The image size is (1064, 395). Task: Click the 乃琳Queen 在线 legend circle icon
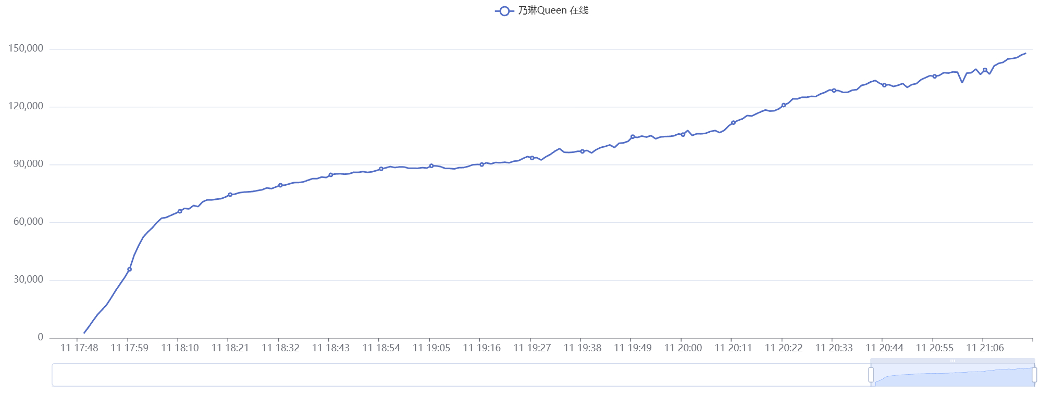click(504, 11)
